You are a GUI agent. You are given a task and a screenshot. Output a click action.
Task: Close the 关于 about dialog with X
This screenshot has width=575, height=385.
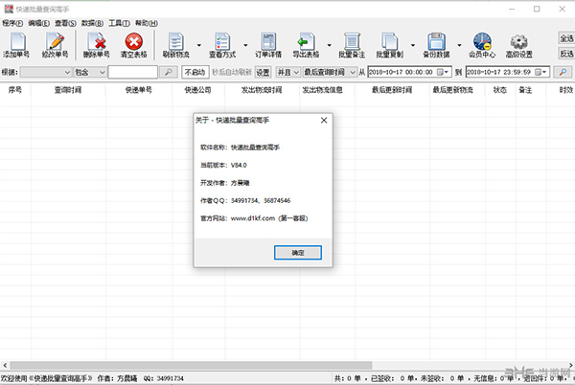324,120
